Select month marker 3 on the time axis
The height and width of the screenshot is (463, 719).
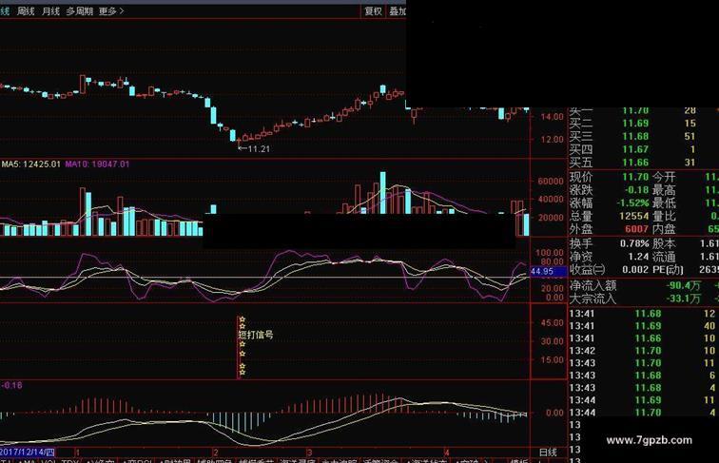tap(309, 453)
